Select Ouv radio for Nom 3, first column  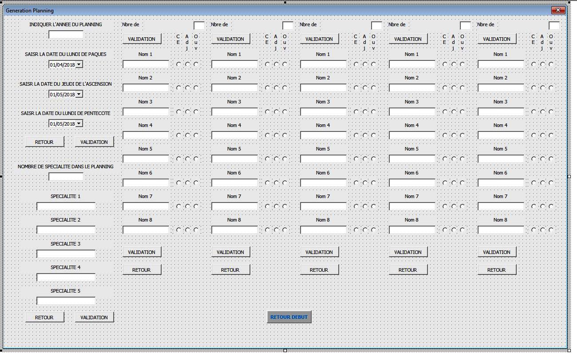click(196, 112)
